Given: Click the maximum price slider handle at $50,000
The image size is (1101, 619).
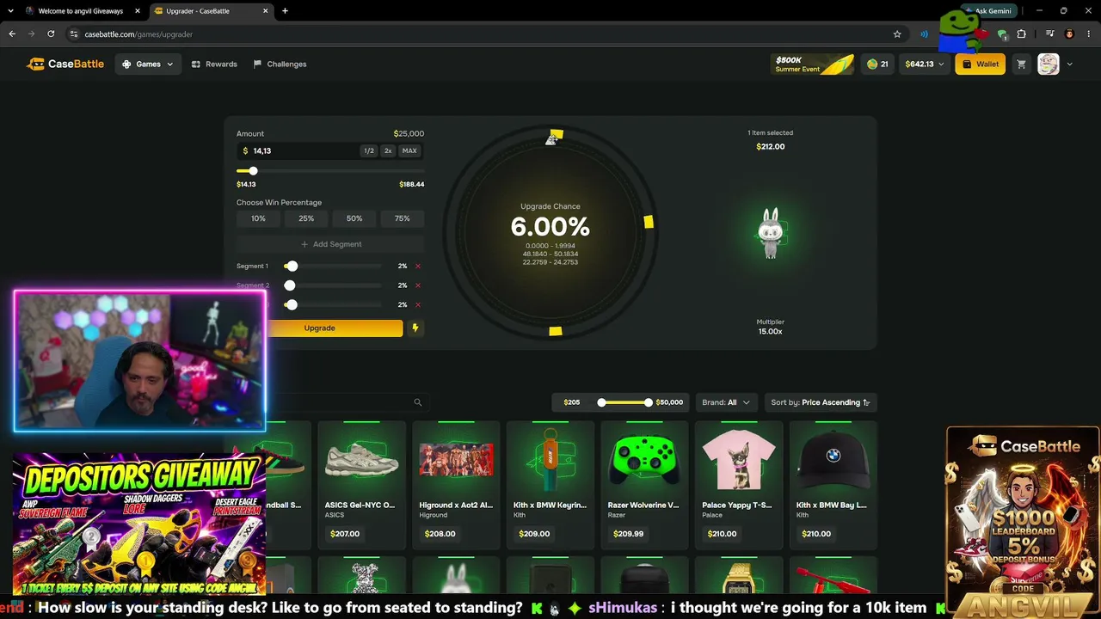Looking at the screenshot, I should pos(649,402).
